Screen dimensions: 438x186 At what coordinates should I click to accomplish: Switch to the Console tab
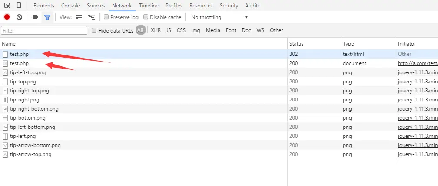(x=70, y=6)
